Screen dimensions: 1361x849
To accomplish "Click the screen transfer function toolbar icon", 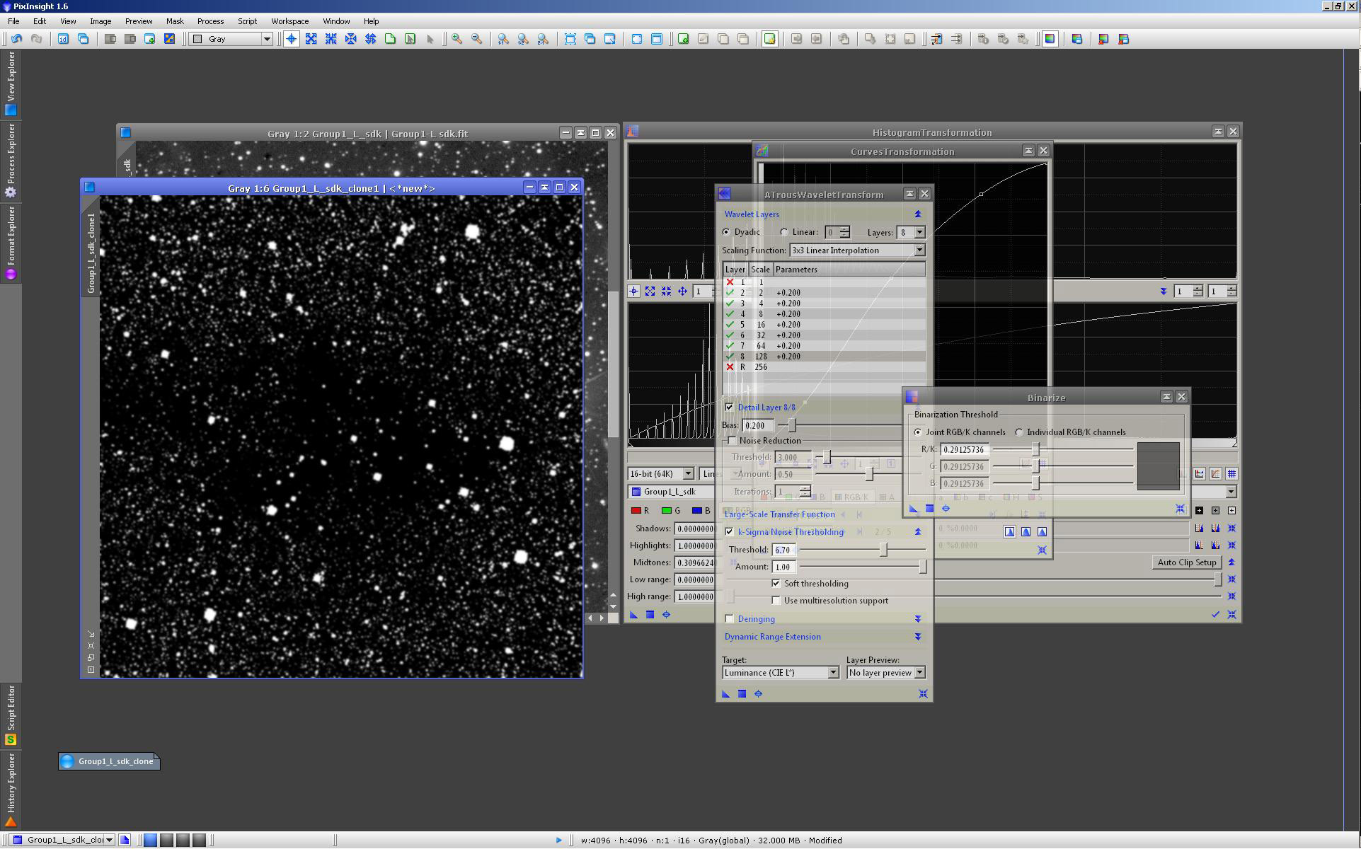I will point(1050,39).
